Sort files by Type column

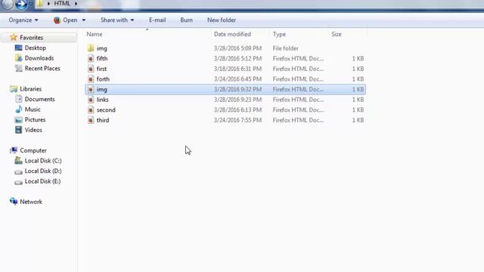pos(279,34)
